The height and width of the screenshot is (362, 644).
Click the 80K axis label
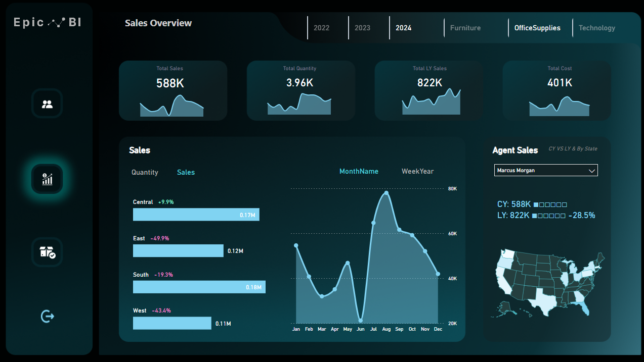452,189
